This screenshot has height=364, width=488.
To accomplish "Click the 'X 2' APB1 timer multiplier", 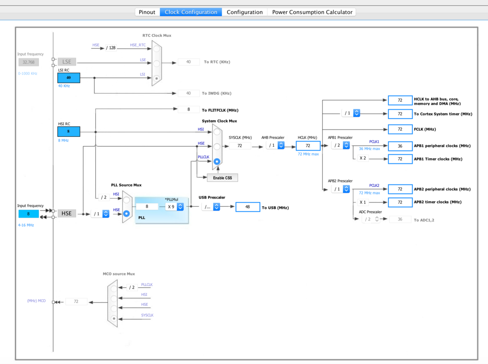I will pyautogui.click(x=363, y=158).
